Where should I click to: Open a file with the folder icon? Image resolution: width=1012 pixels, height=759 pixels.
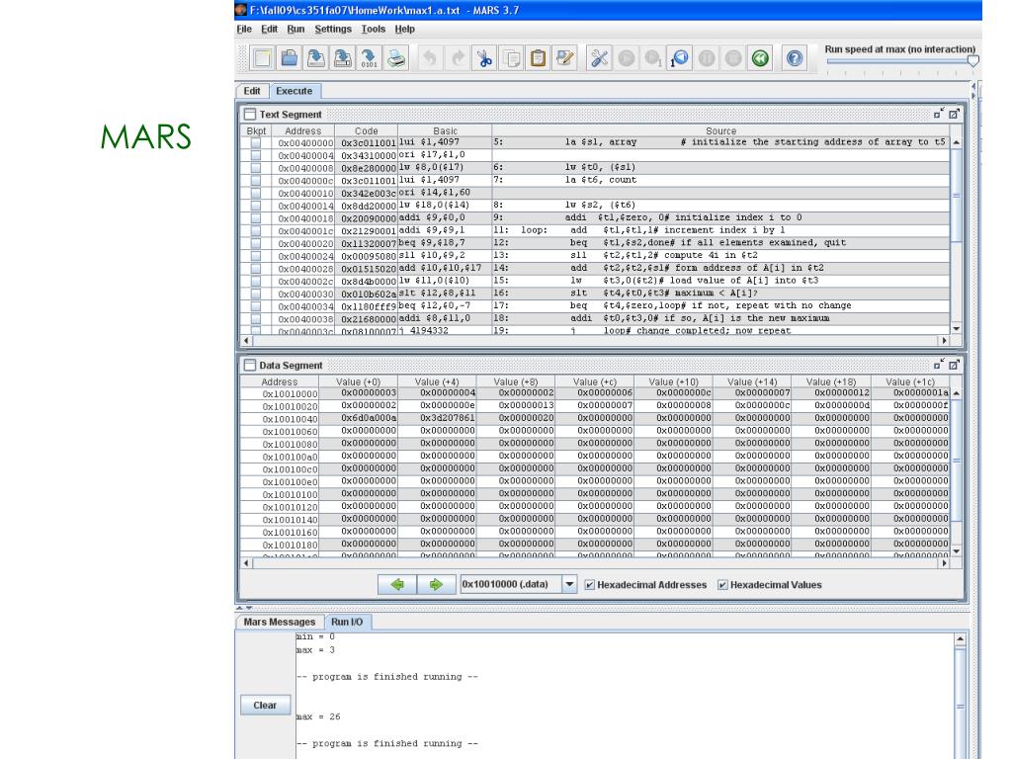(x=288, y=58)
